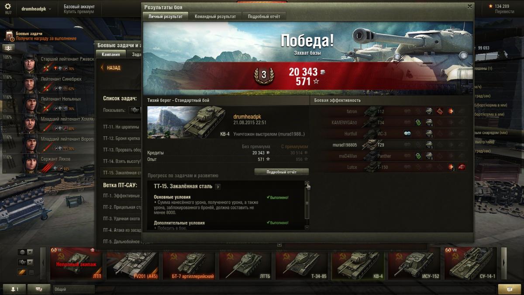Open the Кампания tab in missions window
Image resolution: width=524 pixels, height=295 pixels.
coord(111,54)
